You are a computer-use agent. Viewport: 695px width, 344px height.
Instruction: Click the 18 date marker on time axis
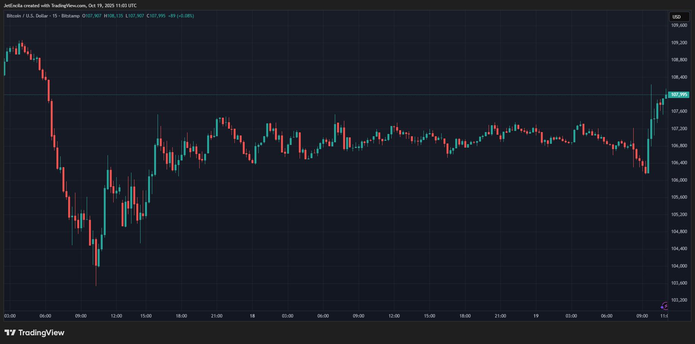pyautogui.click(x=252, y=316)
